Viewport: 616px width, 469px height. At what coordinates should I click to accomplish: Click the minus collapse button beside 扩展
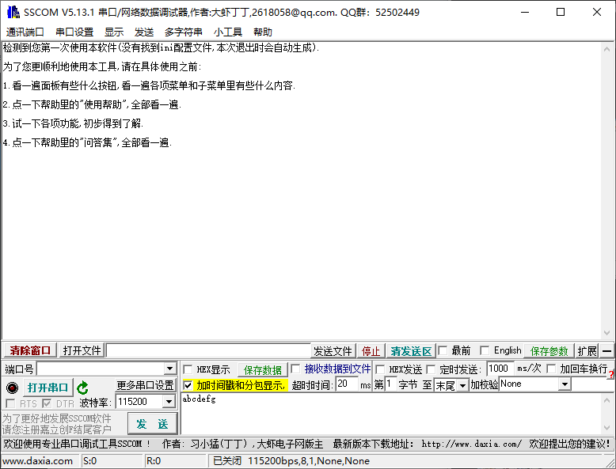(606, 351)
